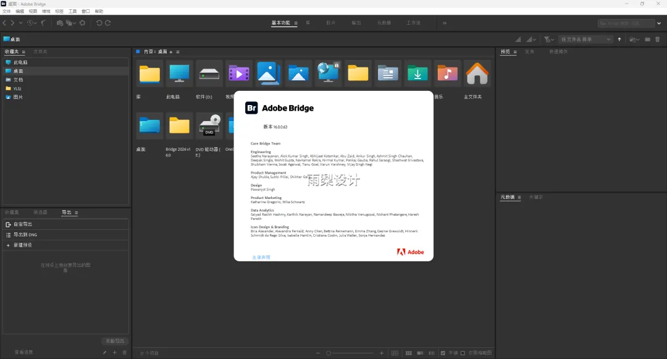Image resolution: width=667 pixels, height=359 pixels.
Task: Switch to the 发布 panel tab
Action: pos(529,51)
